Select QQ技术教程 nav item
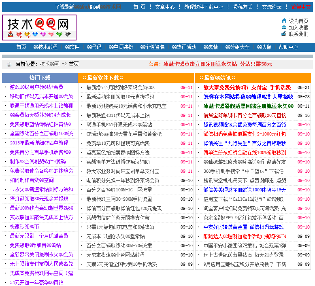Viewport: 315px width, 286px height. 45,47
